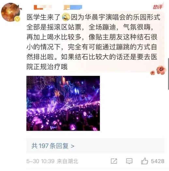
Task: Like the comment with thumbs-up icon
Action: point(145,161)
